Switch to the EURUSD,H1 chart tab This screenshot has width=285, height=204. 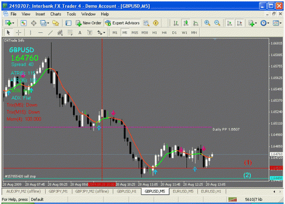click(x=211, y=191)
